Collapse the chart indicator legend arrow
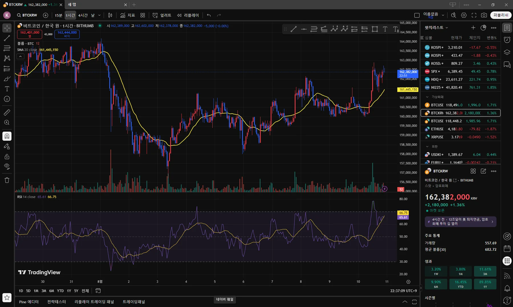The image size is (513, 307). pos(20,57)
